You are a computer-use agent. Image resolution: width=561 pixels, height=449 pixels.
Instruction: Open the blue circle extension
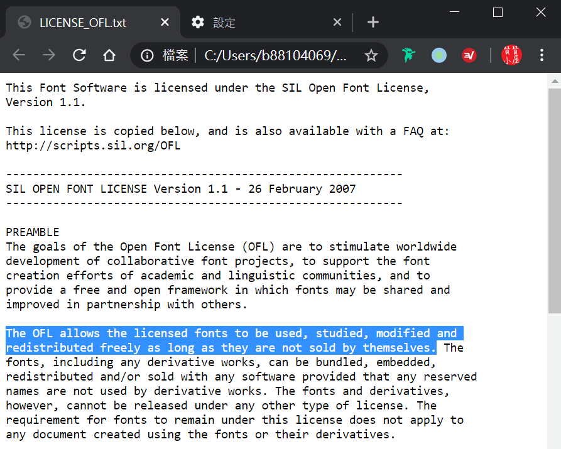click(438, 55)
